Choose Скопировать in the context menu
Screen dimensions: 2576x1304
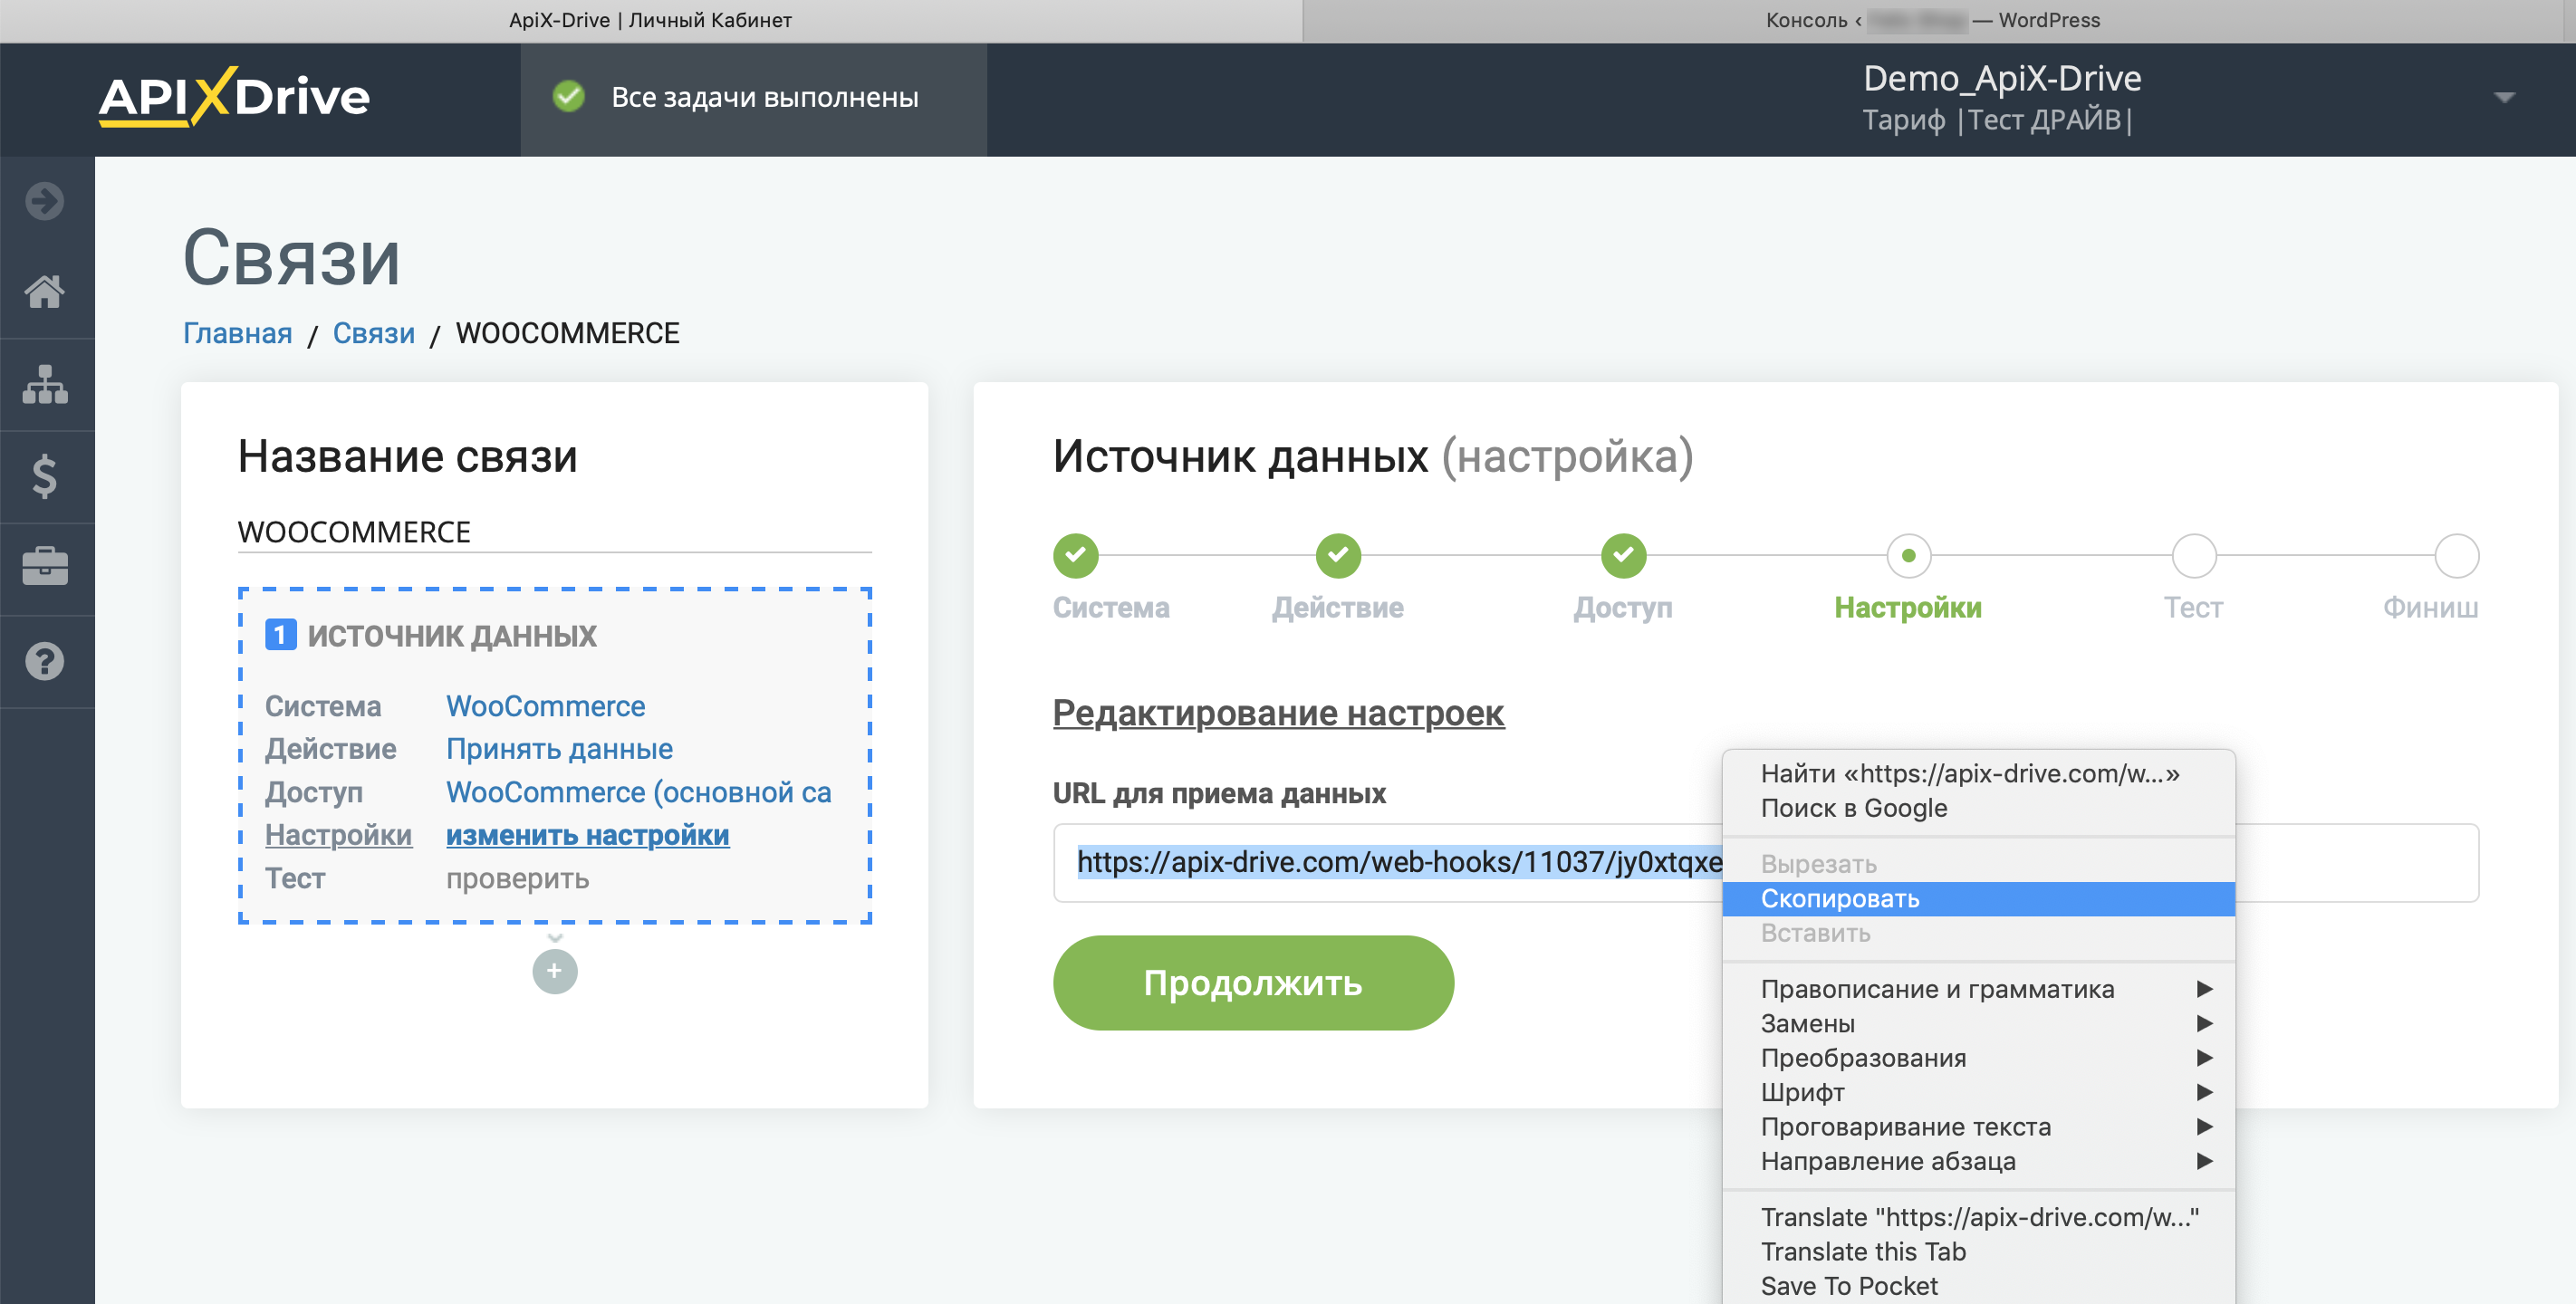coord(1978,898)
